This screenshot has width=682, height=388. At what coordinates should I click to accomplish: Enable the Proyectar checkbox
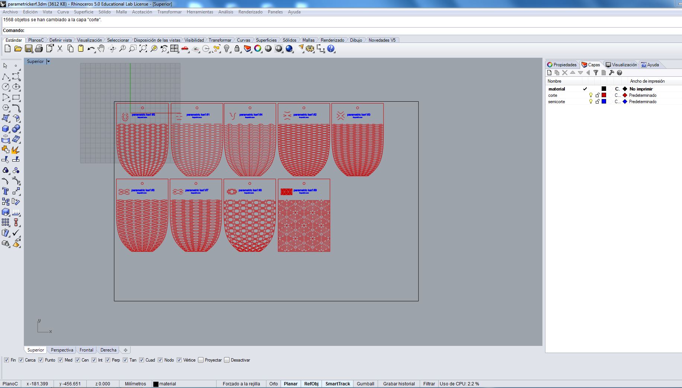pyautogui.click(x=201, y=360)
